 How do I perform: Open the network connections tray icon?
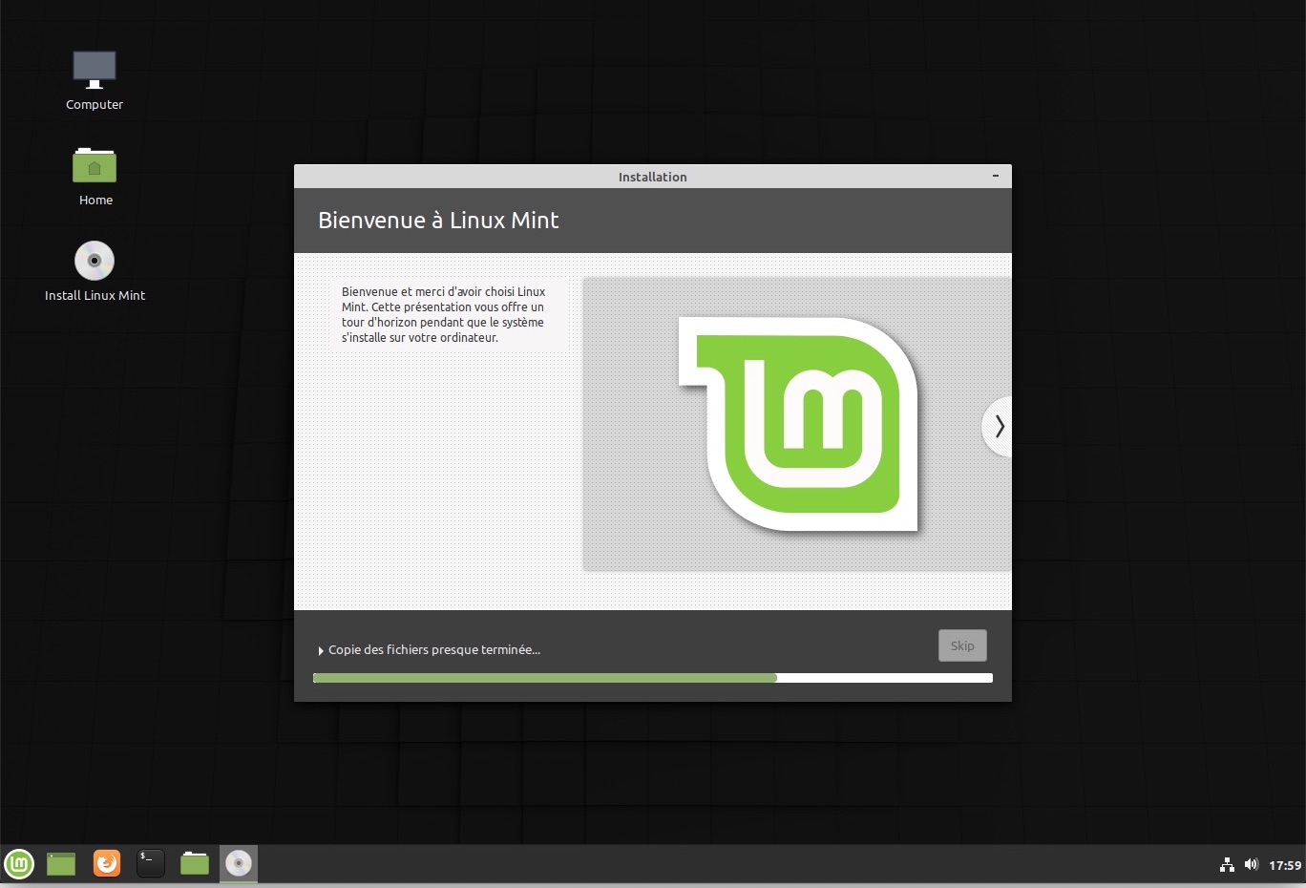(1227, 865)
